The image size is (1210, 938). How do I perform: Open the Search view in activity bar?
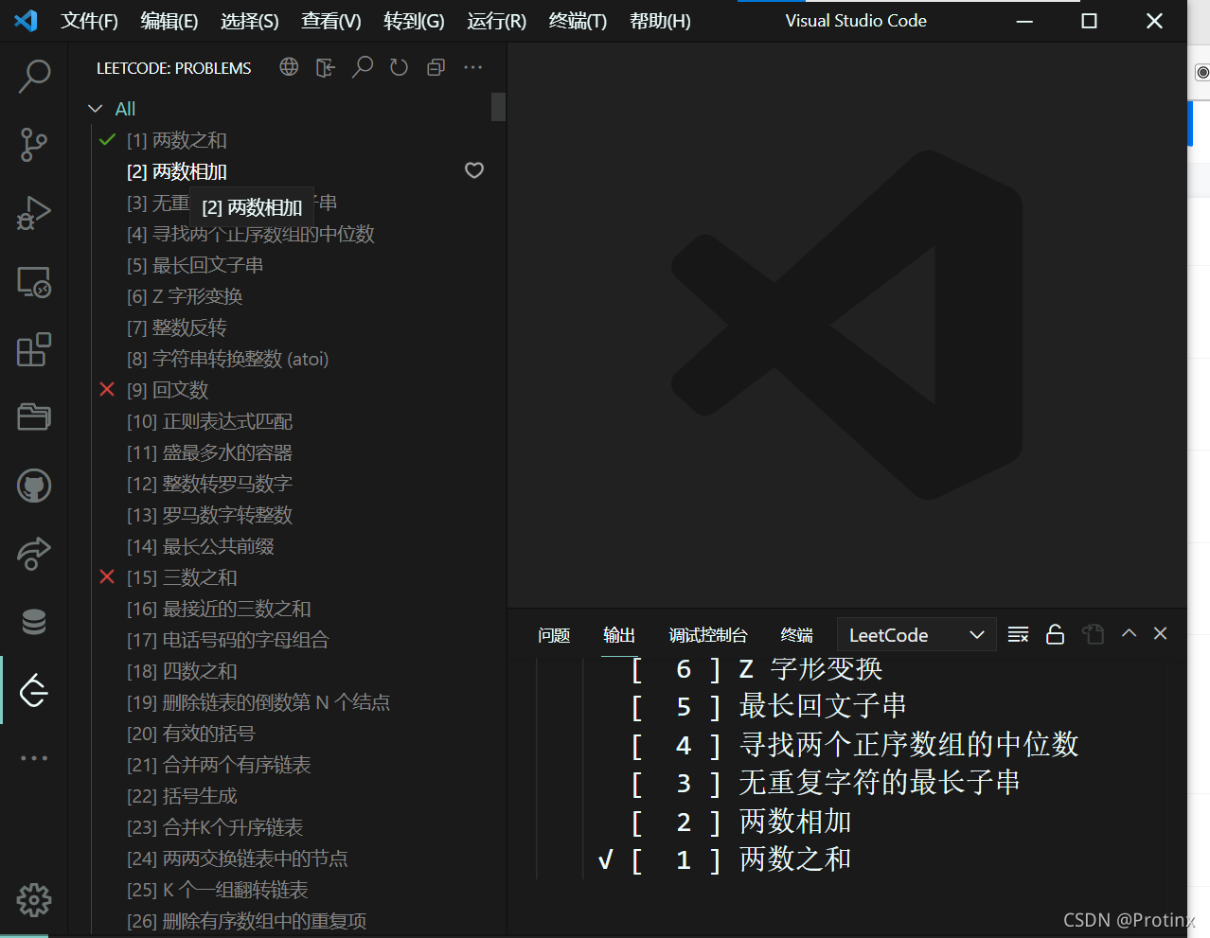pyautogui.click(x=34, y=76)
